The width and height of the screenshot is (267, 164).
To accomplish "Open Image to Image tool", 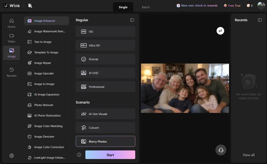I will pyautogui.click(x=46, y=84).
